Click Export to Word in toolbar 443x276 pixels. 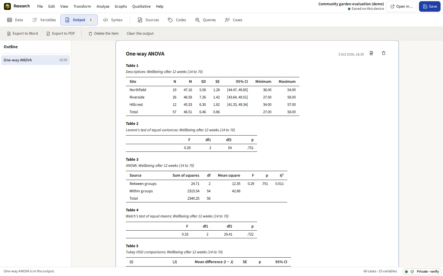(x=22, y=33)
